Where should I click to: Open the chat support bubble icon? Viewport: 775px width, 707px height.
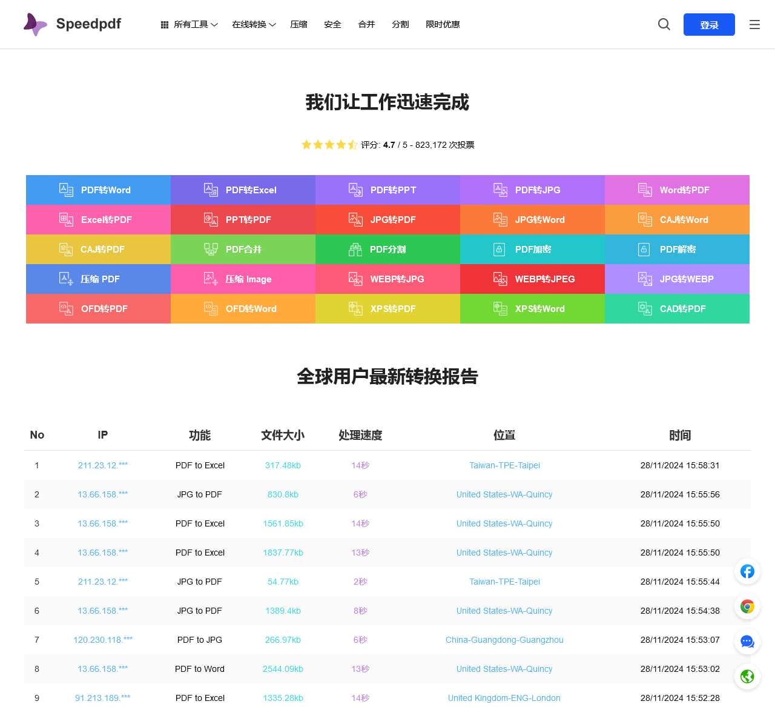point(748,642)
